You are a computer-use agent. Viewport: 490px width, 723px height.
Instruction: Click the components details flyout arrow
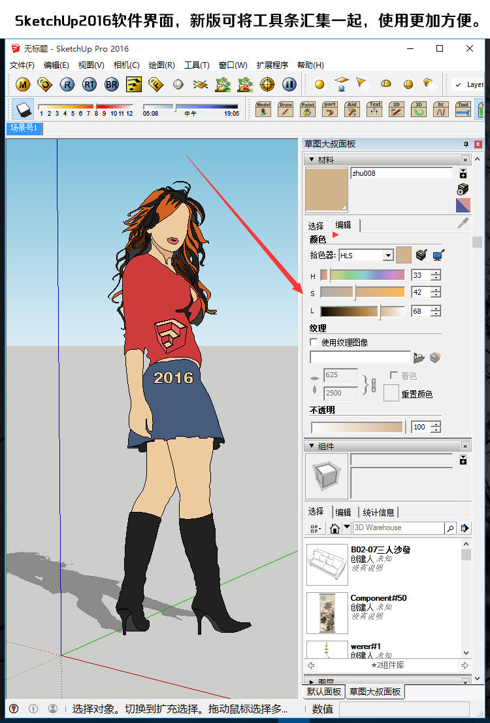point(464,528)
